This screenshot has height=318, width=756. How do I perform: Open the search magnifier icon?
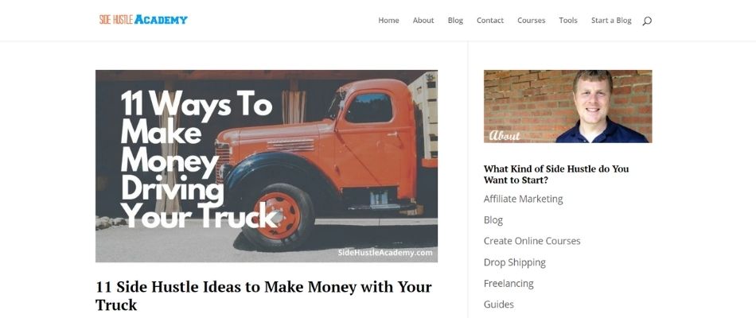click(x=647, y=21)
